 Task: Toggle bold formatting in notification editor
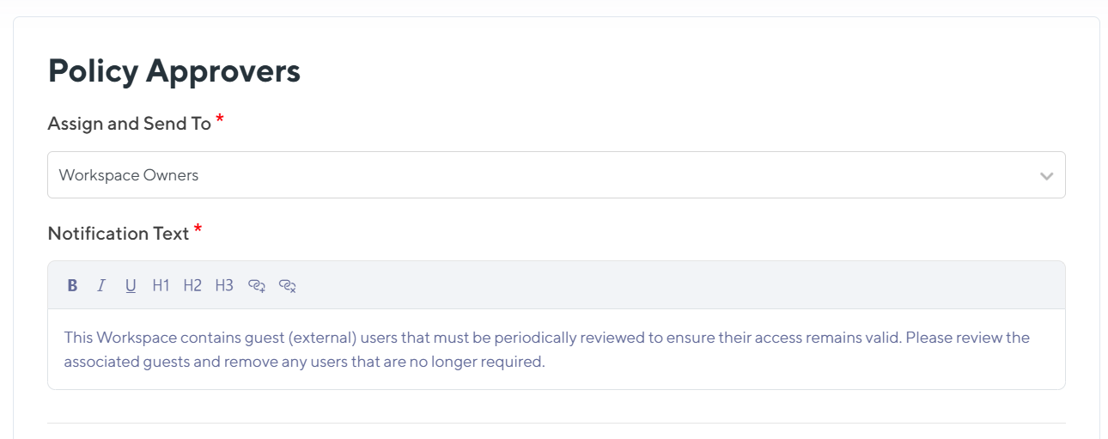pos(72,285)
